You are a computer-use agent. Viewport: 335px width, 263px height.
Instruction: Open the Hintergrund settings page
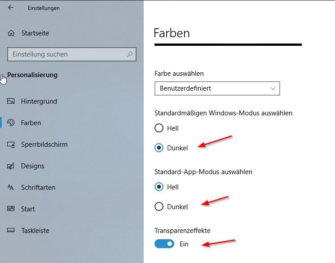pos(39,101)
